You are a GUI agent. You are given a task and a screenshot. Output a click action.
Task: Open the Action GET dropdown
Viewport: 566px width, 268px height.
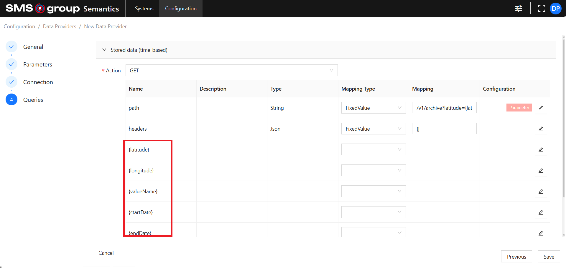[232, 70]
